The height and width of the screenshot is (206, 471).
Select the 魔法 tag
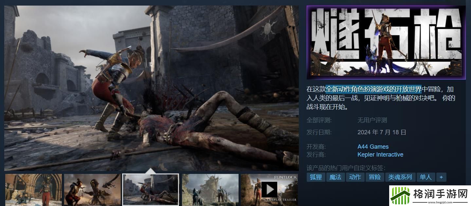[x=335, y=177]
